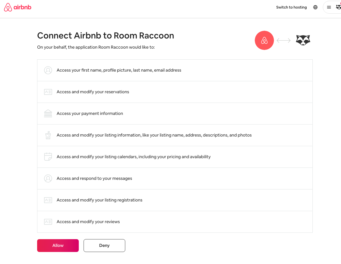The image size is (341, 264).
Task: Deny the Room Raccoon connection
Action: click(104, 246)
